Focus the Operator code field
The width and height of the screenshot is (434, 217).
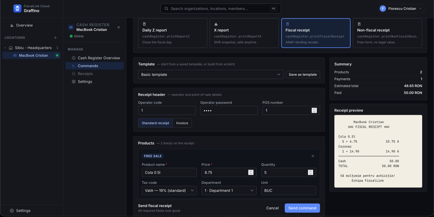click(167, 110)
